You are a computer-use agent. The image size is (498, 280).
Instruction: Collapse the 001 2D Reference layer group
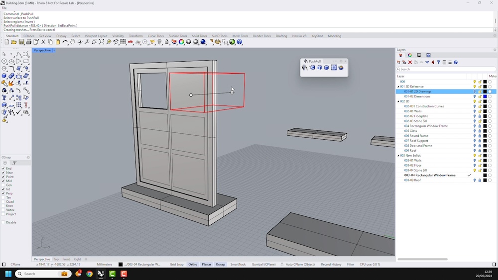click(398, 87)
